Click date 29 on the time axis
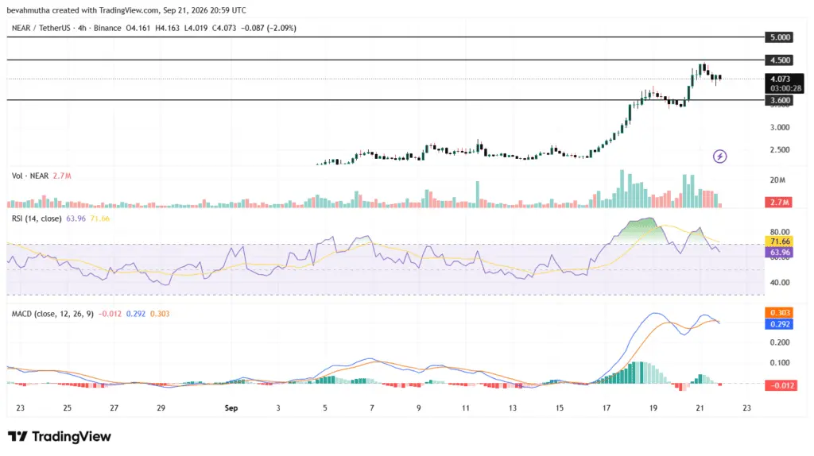814x456 pixels. tap(161, 408)
